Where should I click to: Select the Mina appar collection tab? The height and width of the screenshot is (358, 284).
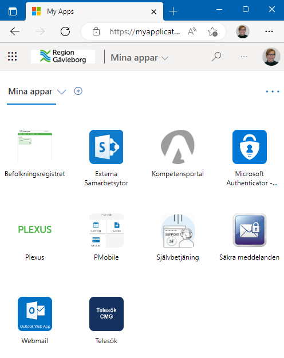[30, 92]
